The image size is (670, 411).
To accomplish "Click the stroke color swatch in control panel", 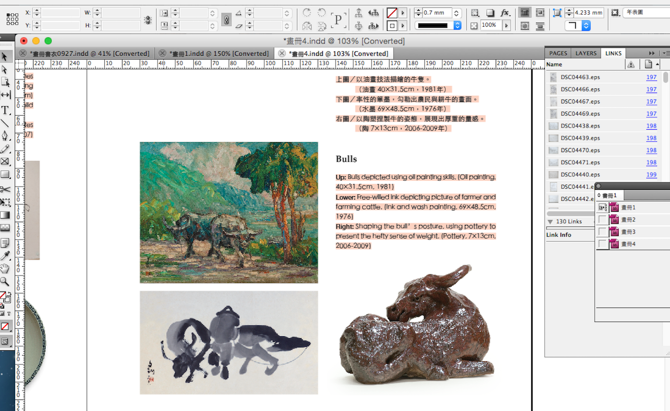I will pyautogui.click(x=392, y=26).
